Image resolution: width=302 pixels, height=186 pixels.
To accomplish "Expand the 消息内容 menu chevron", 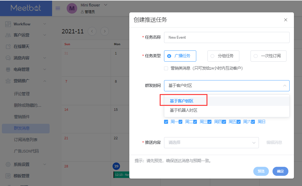I will [x=45, y=58].
